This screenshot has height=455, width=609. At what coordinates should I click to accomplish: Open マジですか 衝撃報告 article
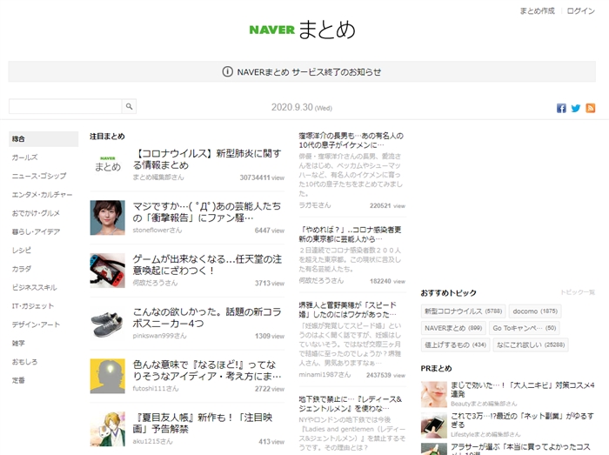pos(207,212)
